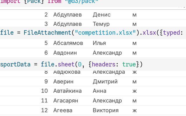The image size is (186, 116).
Task: Click the name cell Темур in row 3
Action: (x=101, y=24)
